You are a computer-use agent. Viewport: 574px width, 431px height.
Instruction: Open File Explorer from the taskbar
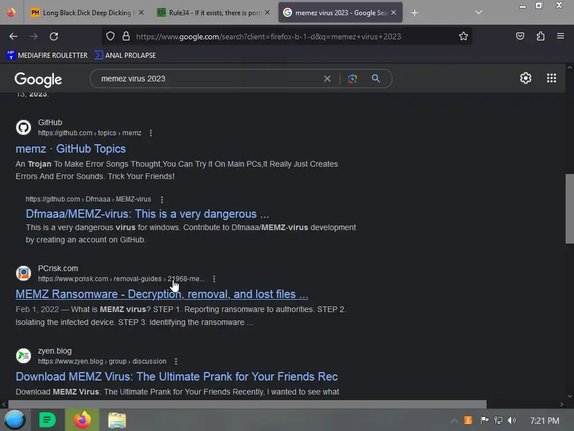(x=117, y=420)
